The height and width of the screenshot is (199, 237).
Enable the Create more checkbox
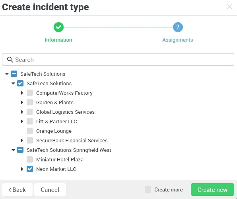pyautogui.click(x=148, y=189)
